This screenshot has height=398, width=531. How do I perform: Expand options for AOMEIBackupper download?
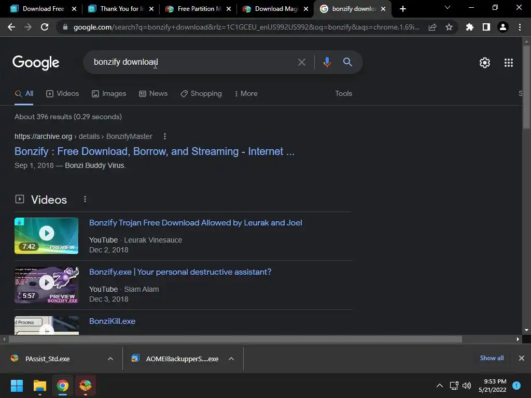[x=231, y=359]
